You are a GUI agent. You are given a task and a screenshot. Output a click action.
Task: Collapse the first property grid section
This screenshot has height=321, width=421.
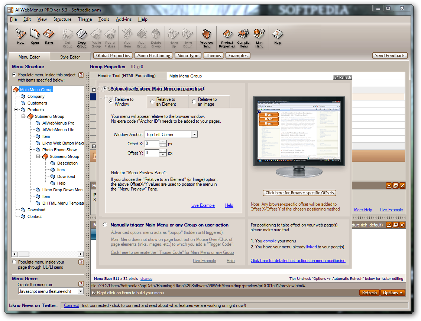click(94, 90)
